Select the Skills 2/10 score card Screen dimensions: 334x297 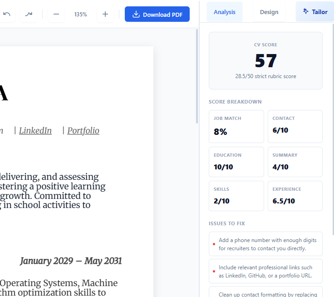click(236, 196)
